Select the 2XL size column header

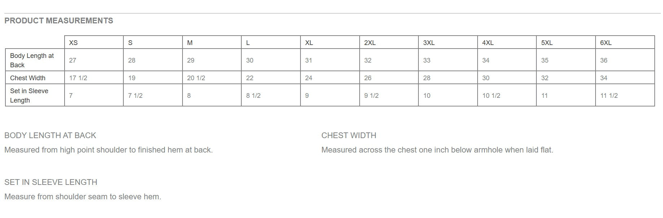370,42
